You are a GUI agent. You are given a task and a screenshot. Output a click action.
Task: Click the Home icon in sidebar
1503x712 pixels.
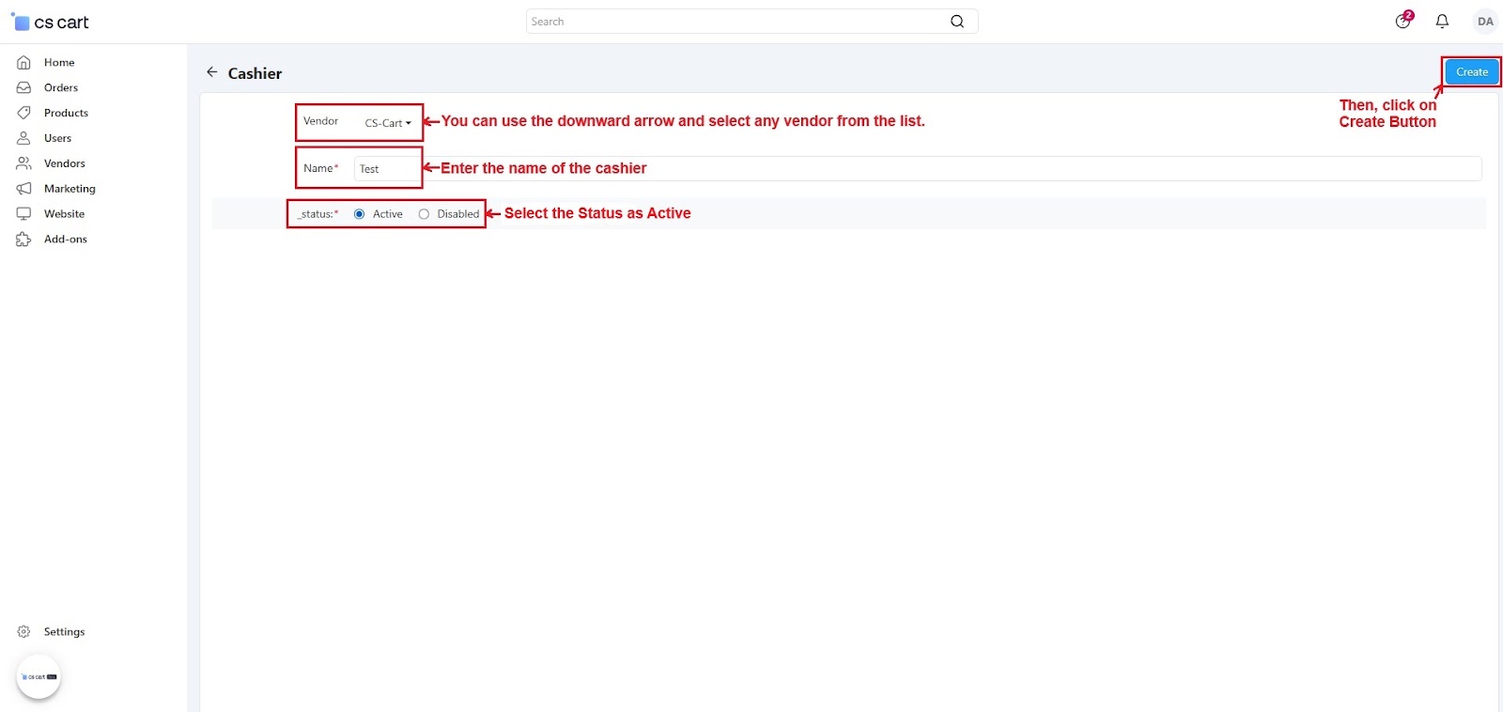23,62
